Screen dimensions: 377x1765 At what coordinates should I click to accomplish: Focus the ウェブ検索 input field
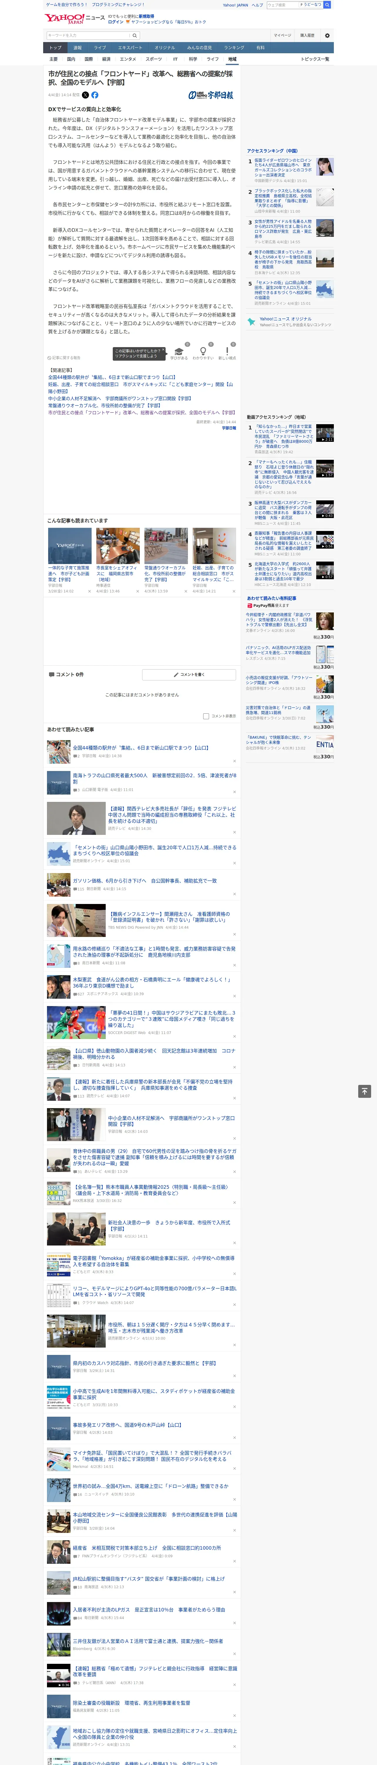click(282, 5)
